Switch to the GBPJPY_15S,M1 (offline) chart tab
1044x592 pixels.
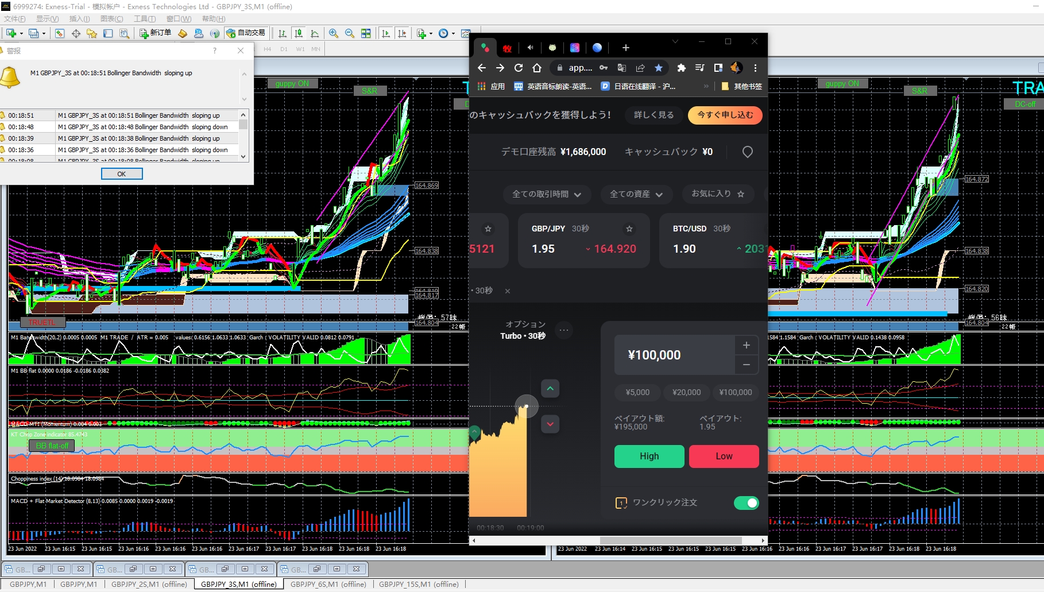(419, 585)
